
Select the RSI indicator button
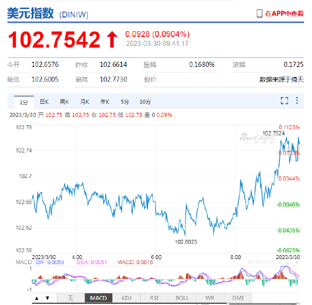click(154, 298)
